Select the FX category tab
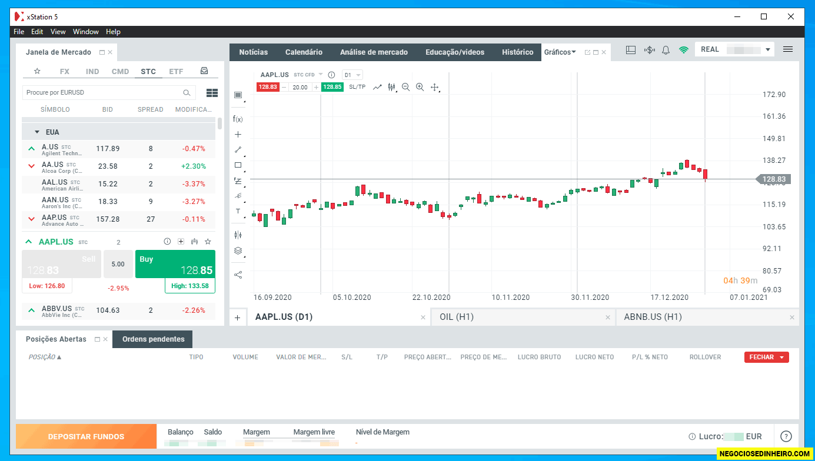 point(65,71)
